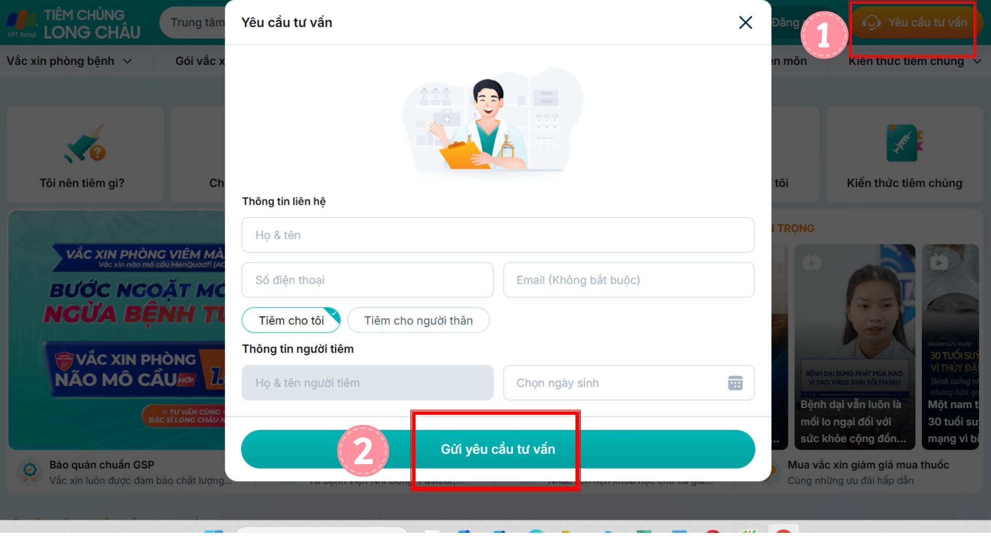Image resolution: width=991 pixels, height=557 pixels.
Task: Click the orange Yêu cầu tư vấn header button
Action: (x=915, y=23)
